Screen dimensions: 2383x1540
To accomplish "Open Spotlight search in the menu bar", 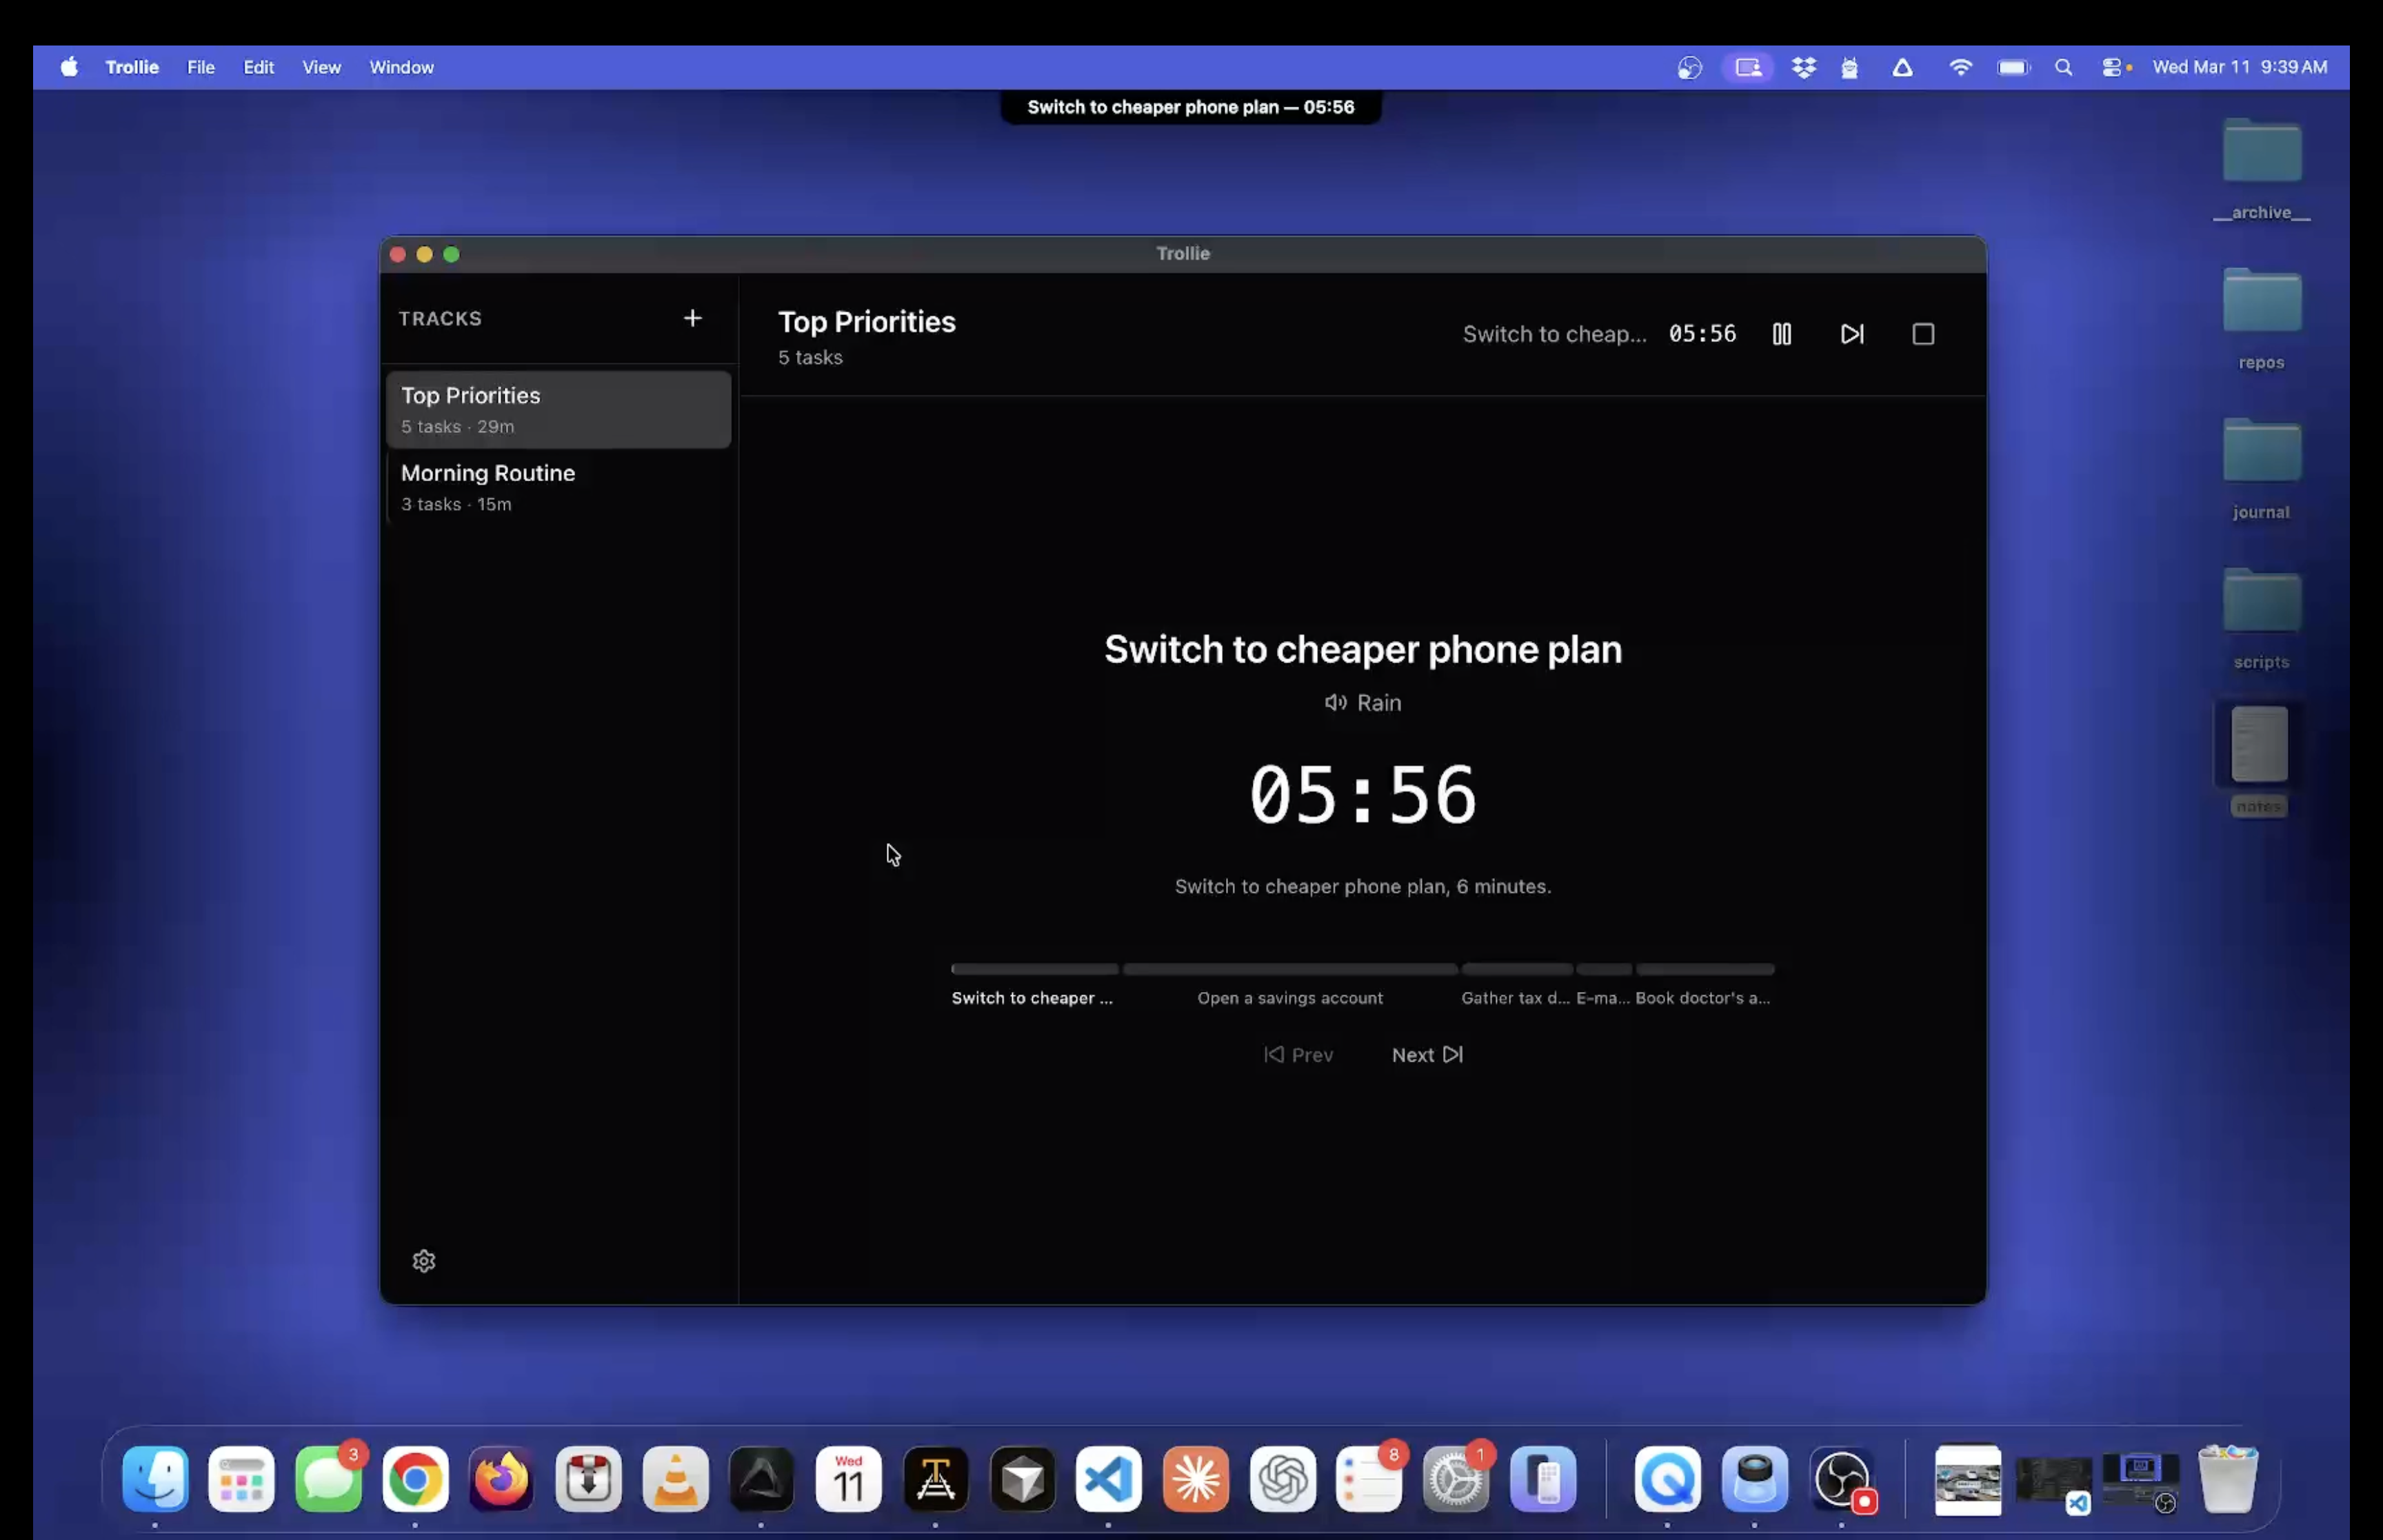I will (2062, 67).
